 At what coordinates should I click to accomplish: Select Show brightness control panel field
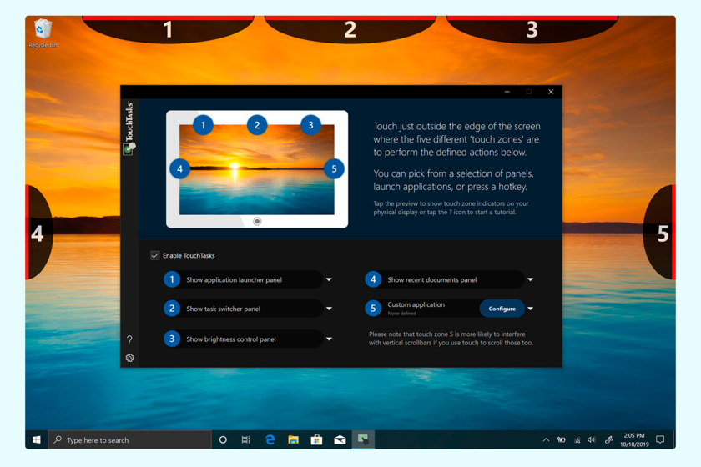[x=244, y=339]
